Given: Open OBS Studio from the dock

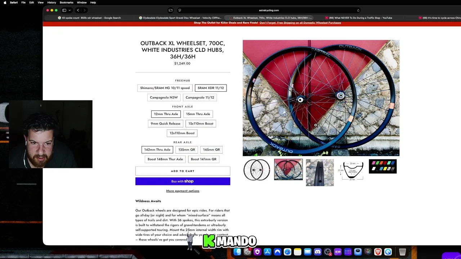Looking at the screenshot, I should (x=328, y=252).
